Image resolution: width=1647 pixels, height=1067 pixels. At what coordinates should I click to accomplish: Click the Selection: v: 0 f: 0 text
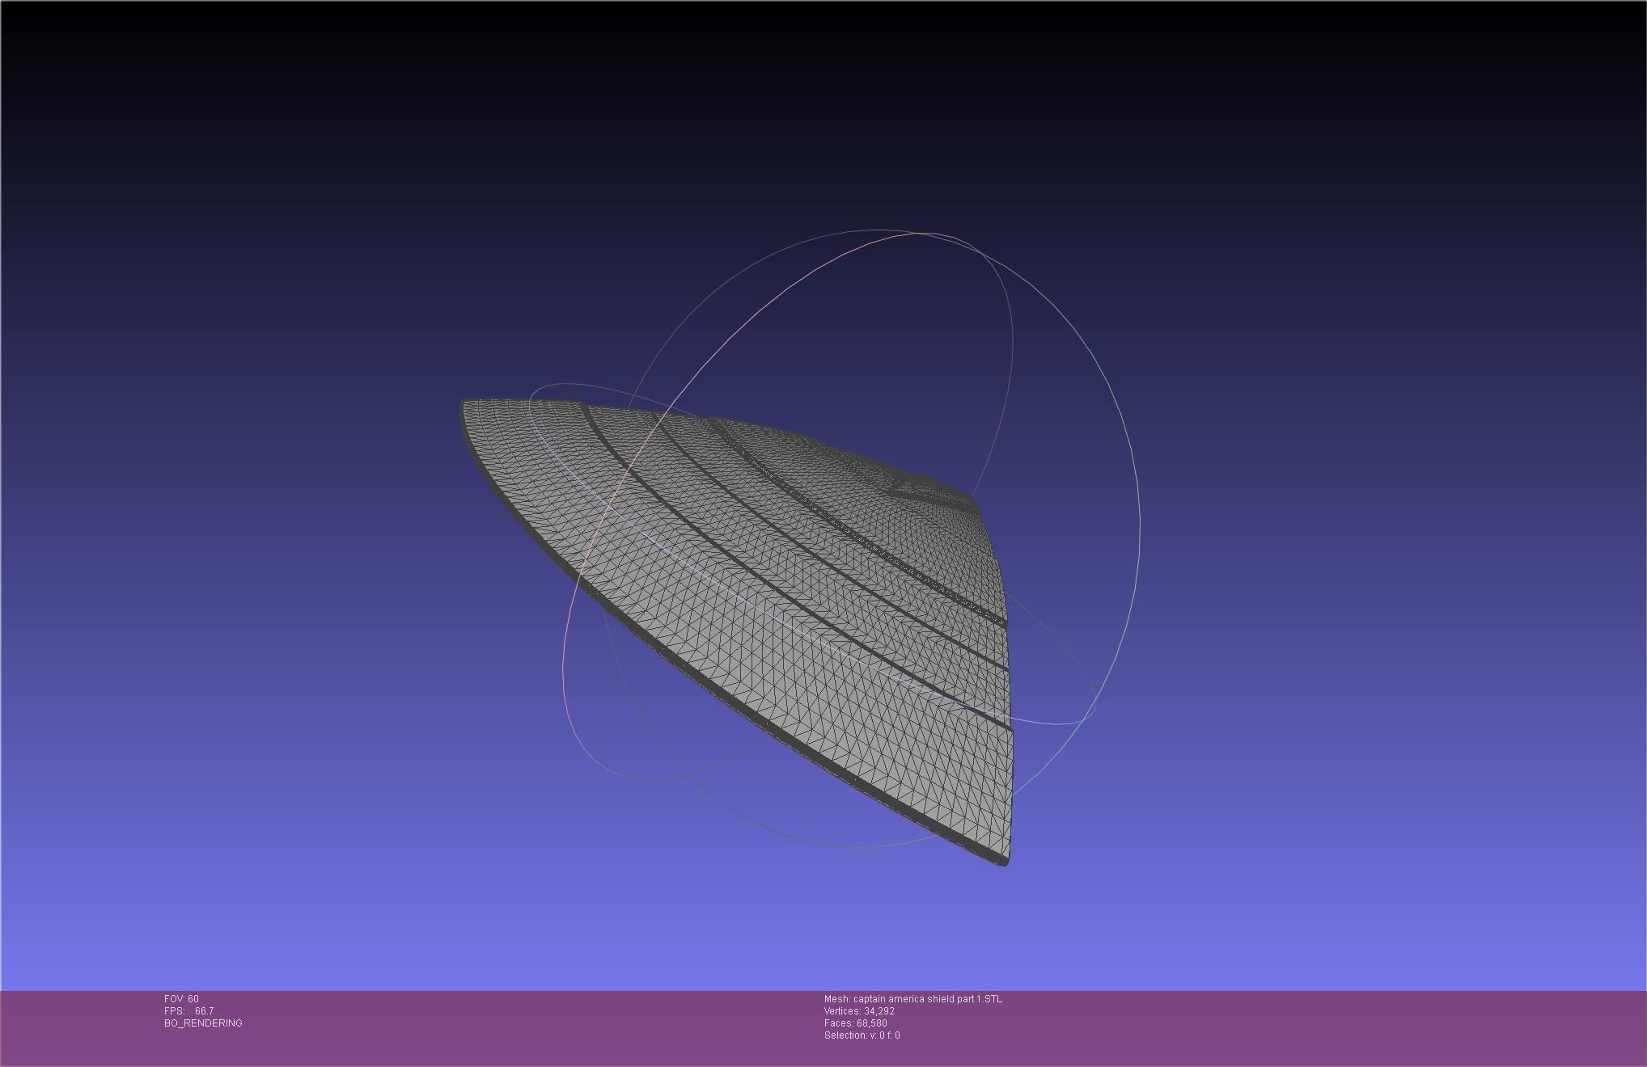coord(862,1035)
